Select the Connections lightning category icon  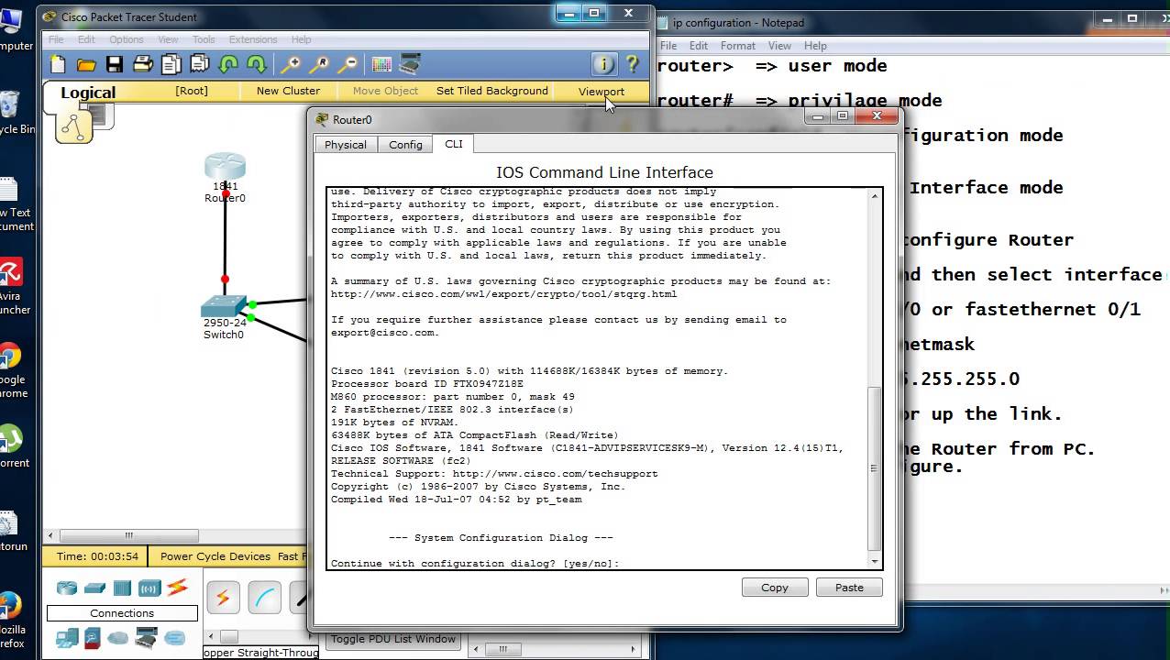pos(177,588)
